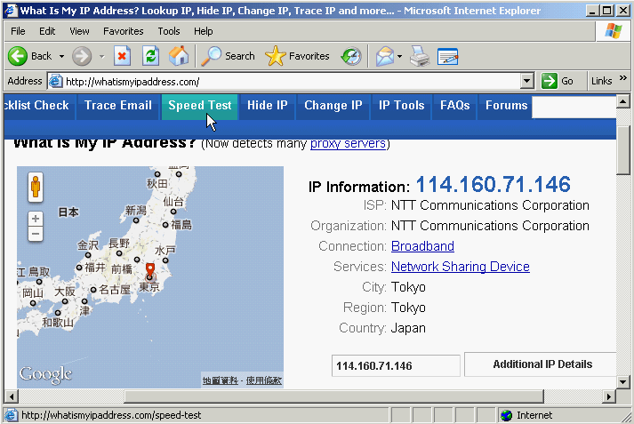
Task: Follow the Network Sharing Device link
Action: click(x=460, y=267)
